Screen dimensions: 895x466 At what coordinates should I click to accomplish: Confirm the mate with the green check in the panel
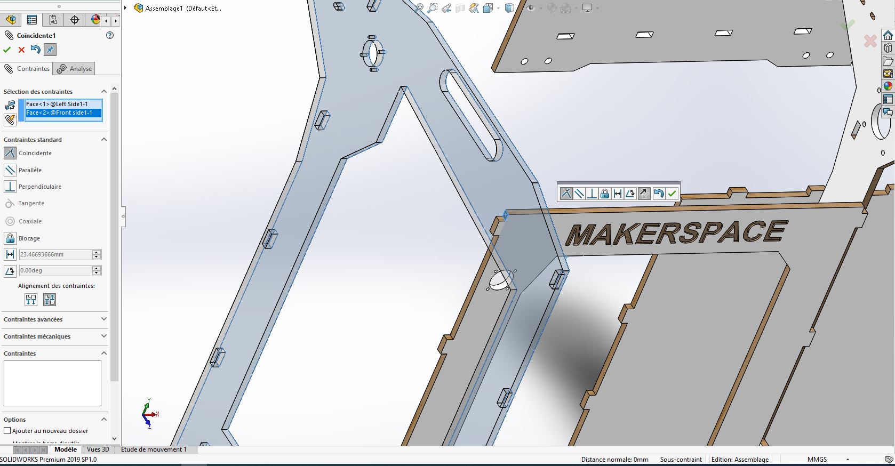(7, 50)
